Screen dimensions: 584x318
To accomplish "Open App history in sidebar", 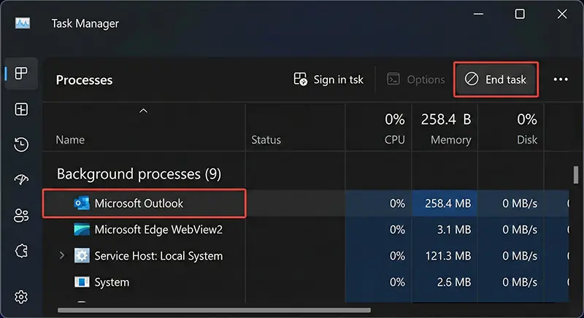I will tap(21, 144).
